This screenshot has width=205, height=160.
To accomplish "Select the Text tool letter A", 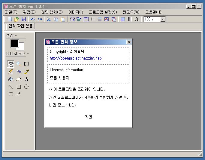I will click(26, 79).
